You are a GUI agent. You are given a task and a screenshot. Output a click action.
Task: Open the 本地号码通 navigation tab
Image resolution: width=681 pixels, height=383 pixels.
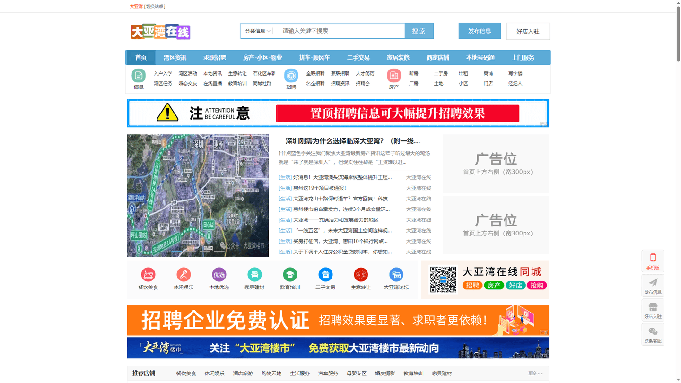coord(480,58)
